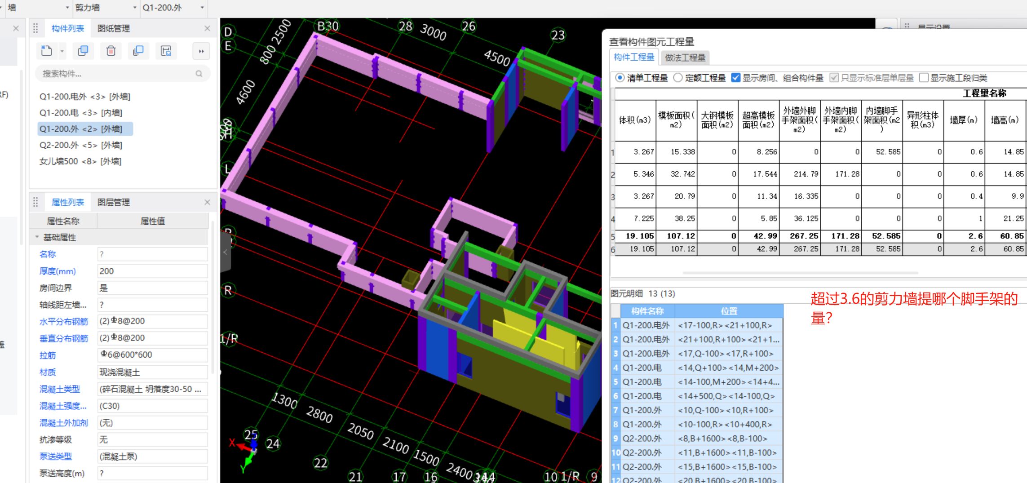The image size is (1027, 483).
Task: Click the 水平分布钢筋 property link
Action: click(64, 322)
